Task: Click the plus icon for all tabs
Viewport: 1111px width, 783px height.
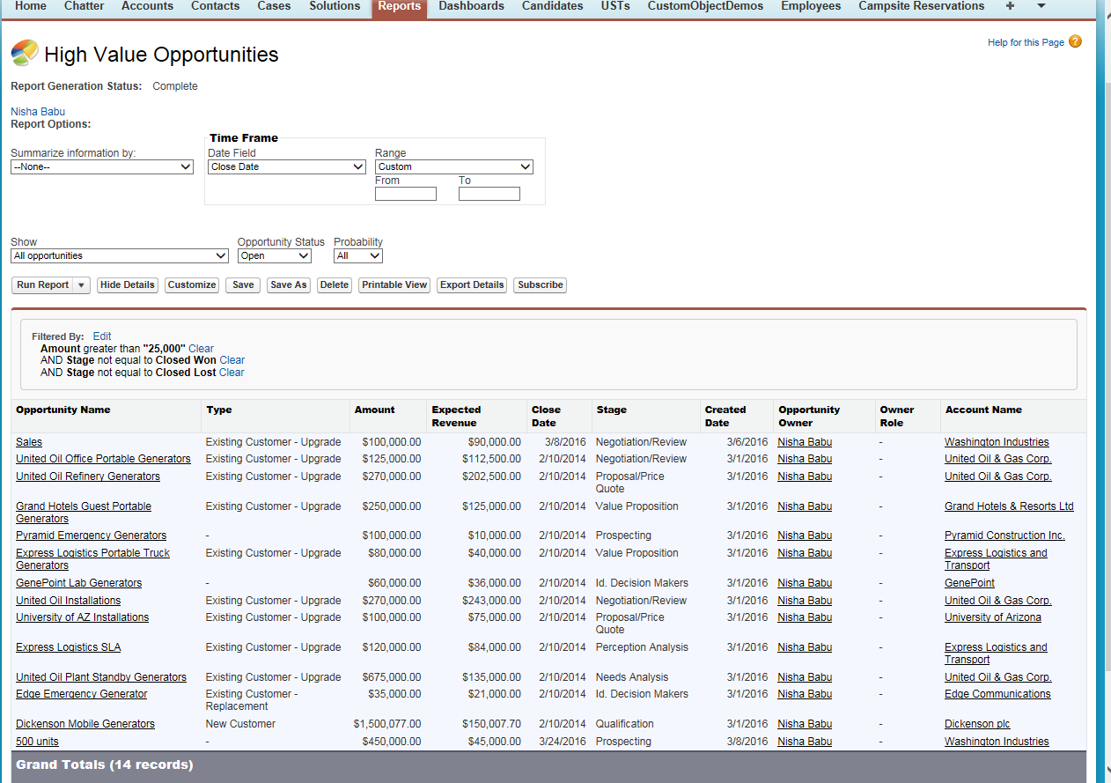Action: [x=1009, y=6]
